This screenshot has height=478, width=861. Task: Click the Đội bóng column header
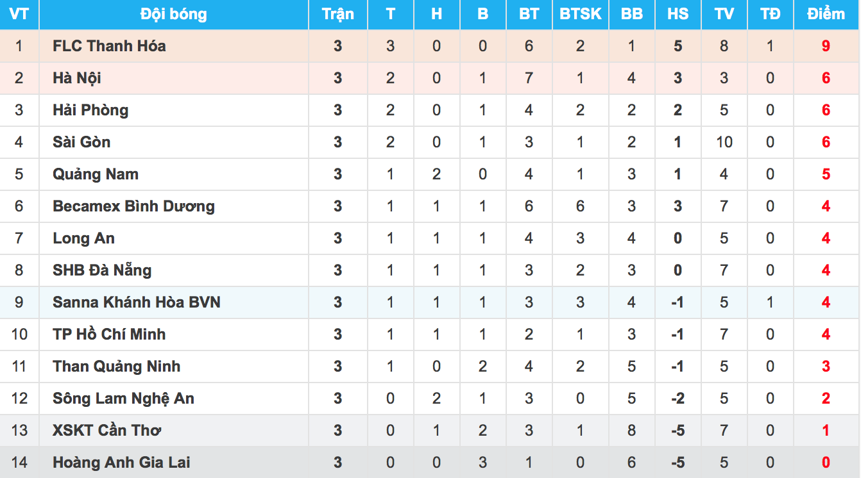(x=173, y=14)
